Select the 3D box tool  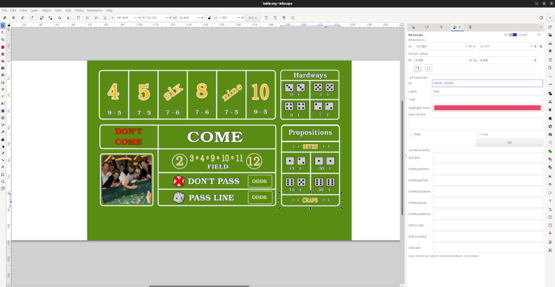pos(3,68)
